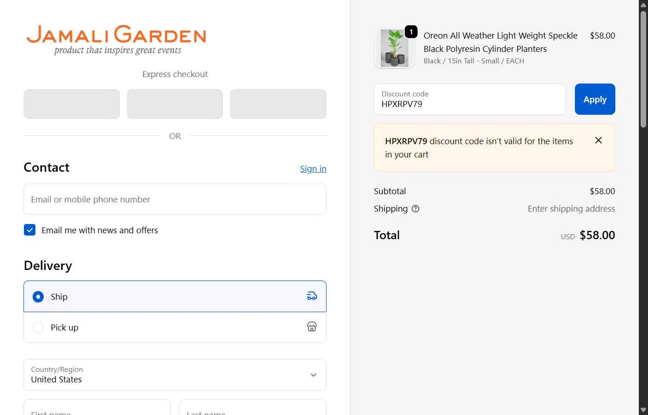Click the Delivery heading
The height and width of the screenshot is (415, 648).
click(48, 266)
